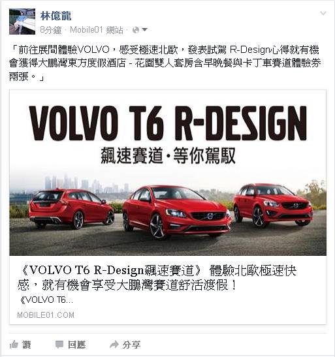Open the Mobile01 網站 source link
This screenshot has width=335, height=357.
pos(97,30)
